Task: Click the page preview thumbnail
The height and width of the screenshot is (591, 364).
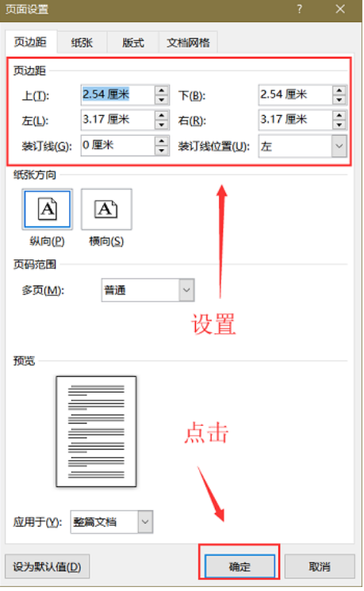Action: tap(96, 432)
